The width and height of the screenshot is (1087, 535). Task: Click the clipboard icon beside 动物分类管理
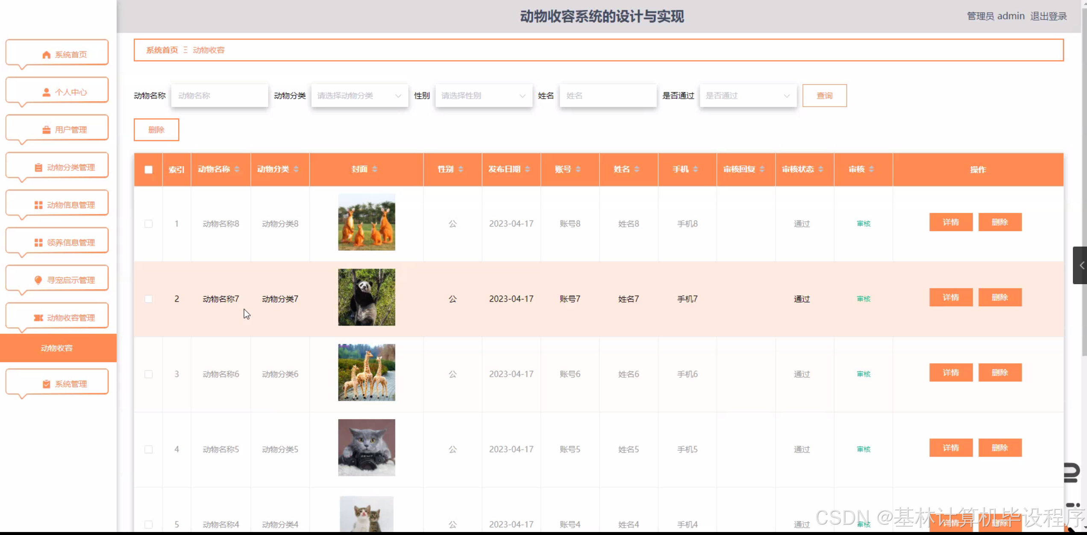pos(38,168)
